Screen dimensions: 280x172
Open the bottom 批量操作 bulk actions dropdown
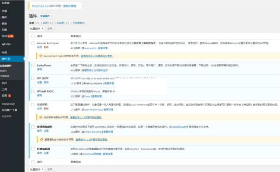(36, 169)
